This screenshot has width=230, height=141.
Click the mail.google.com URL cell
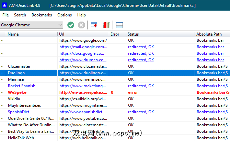83,47
